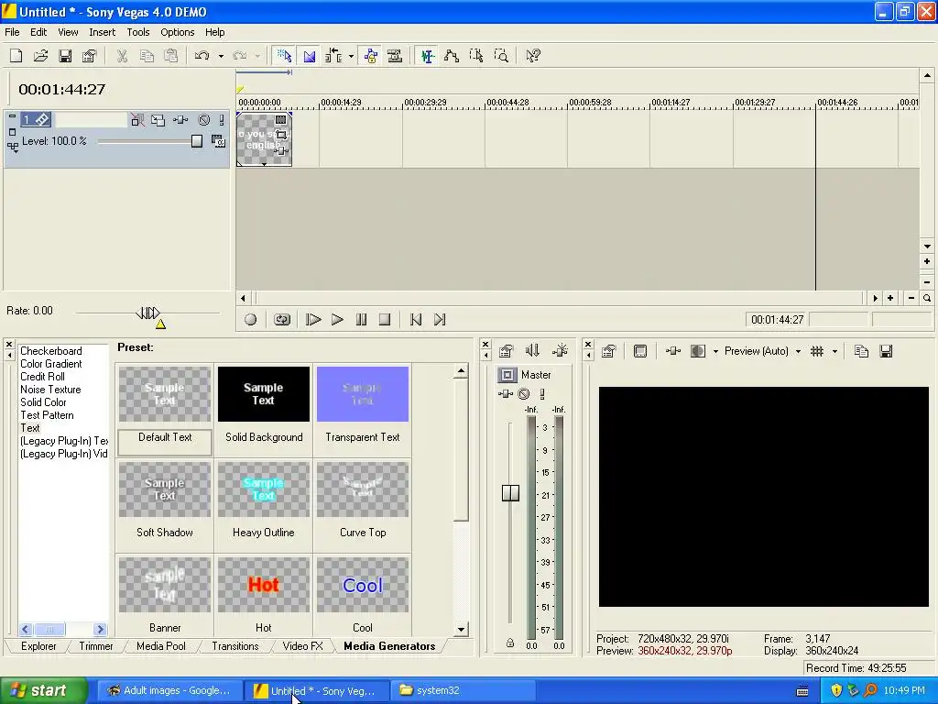Go to the end of the project

pos(440,320)
